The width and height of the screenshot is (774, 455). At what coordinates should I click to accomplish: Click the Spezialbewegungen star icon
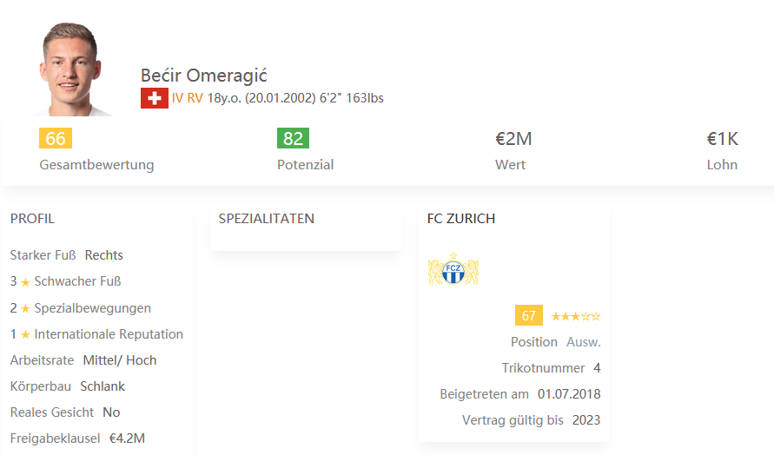tap(26, 309)
